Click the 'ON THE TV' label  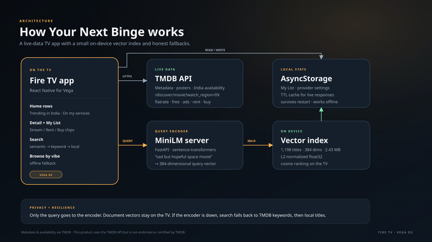(41, 70)
